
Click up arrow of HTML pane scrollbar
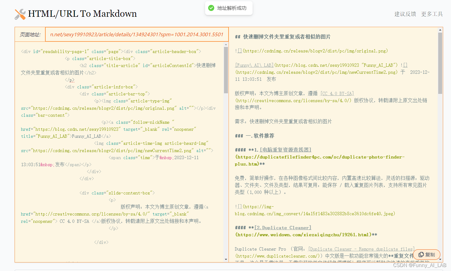click(226, 45)
